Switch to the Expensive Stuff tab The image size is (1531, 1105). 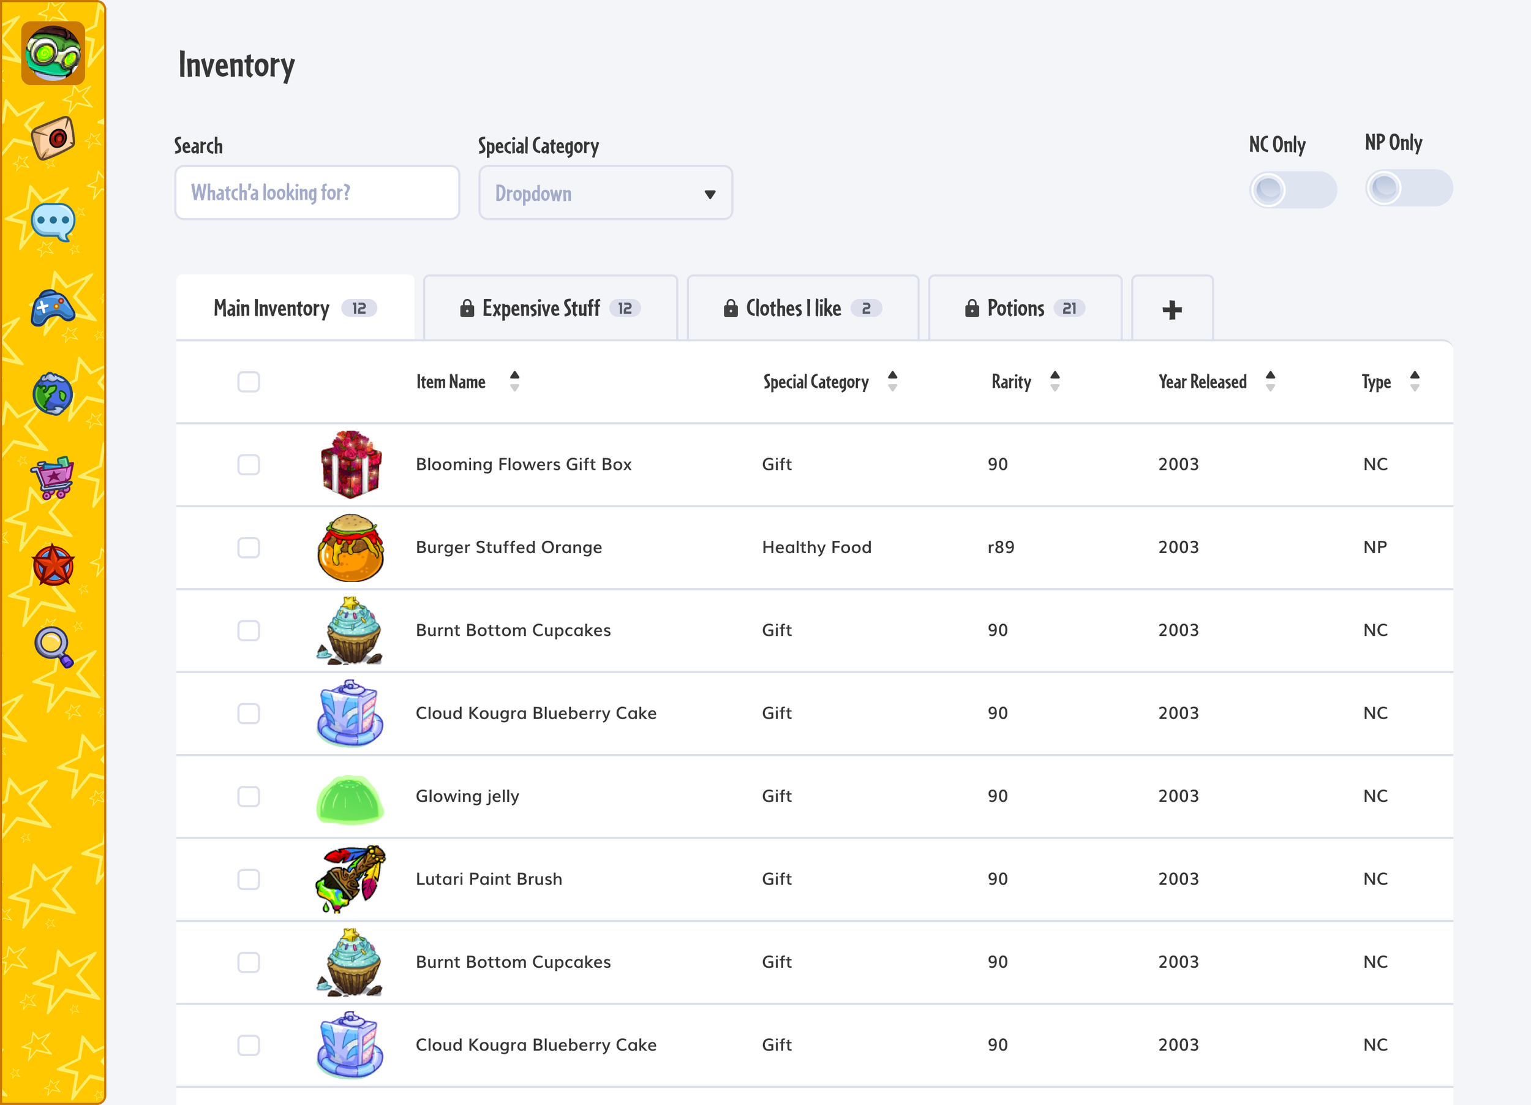(549, 309)
